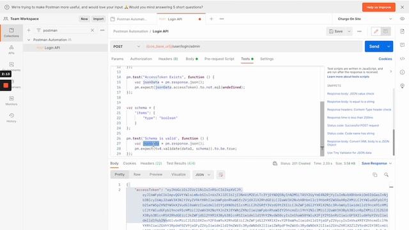The height and width of the screenshot is (230, 409).
Task: Switch to edit mode pencil icon
Action: tap(376, 31)
